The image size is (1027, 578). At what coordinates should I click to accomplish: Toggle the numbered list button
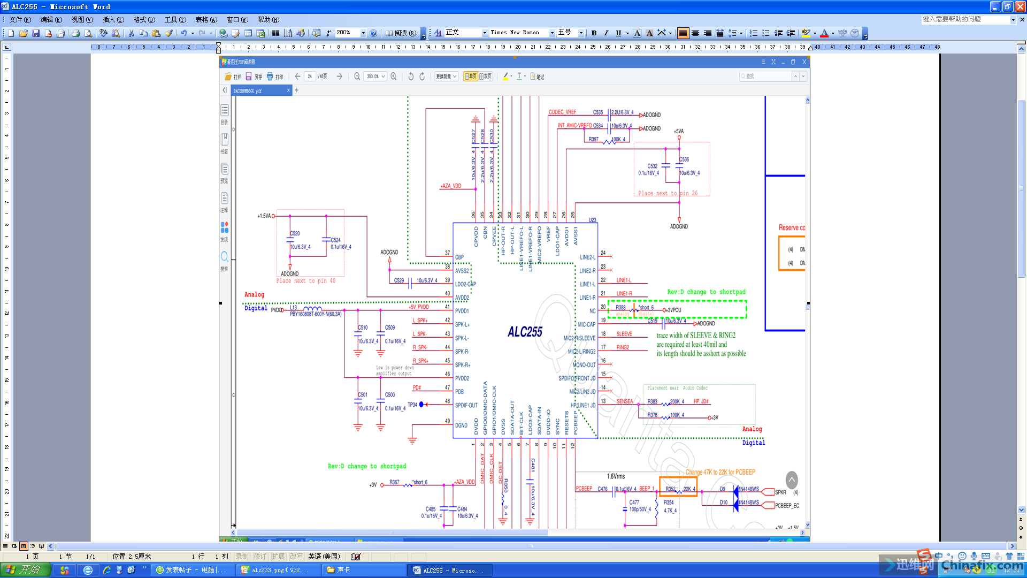(754, 33)
